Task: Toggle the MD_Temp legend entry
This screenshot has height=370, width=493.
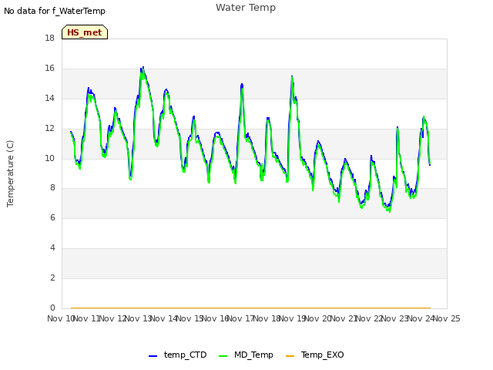Action: [x=246, y=355]
